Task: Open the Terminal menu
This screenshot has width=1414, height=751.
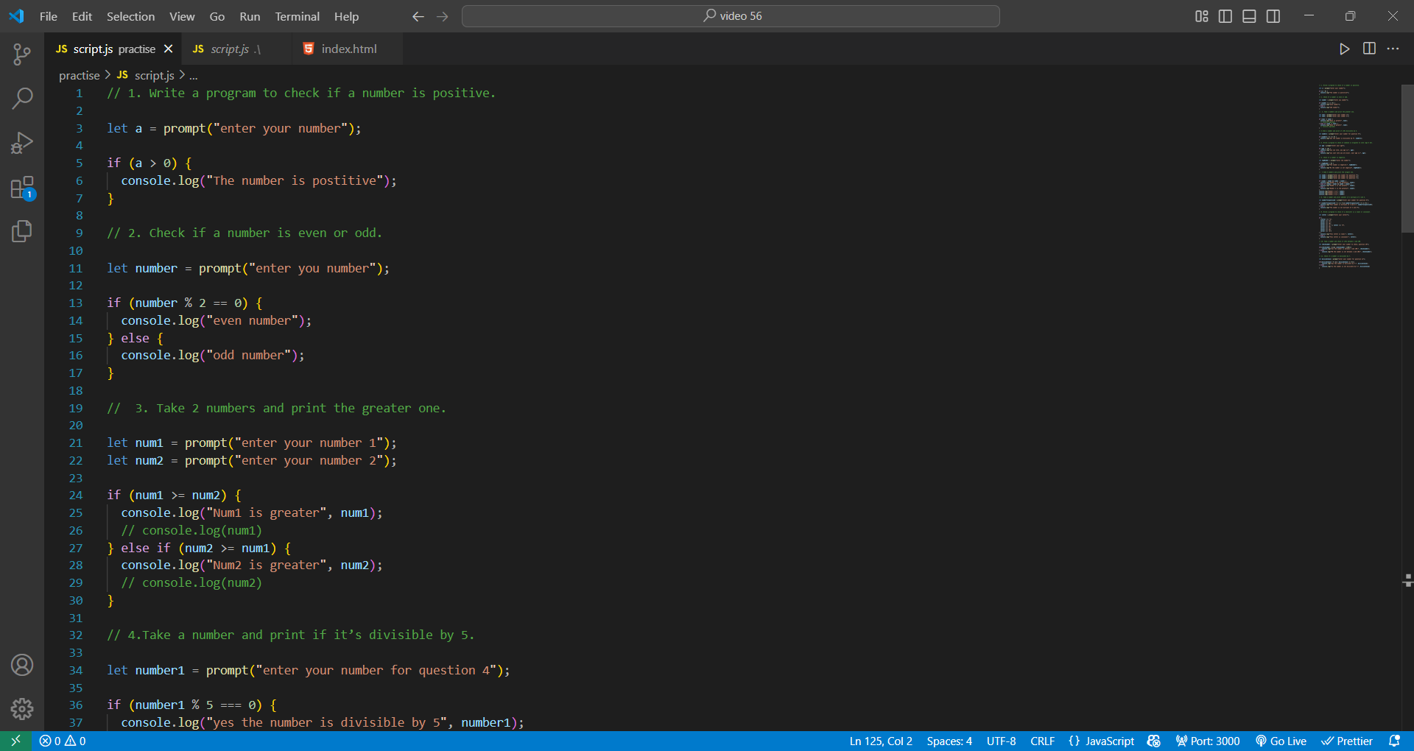Action: tap(297, 16)
